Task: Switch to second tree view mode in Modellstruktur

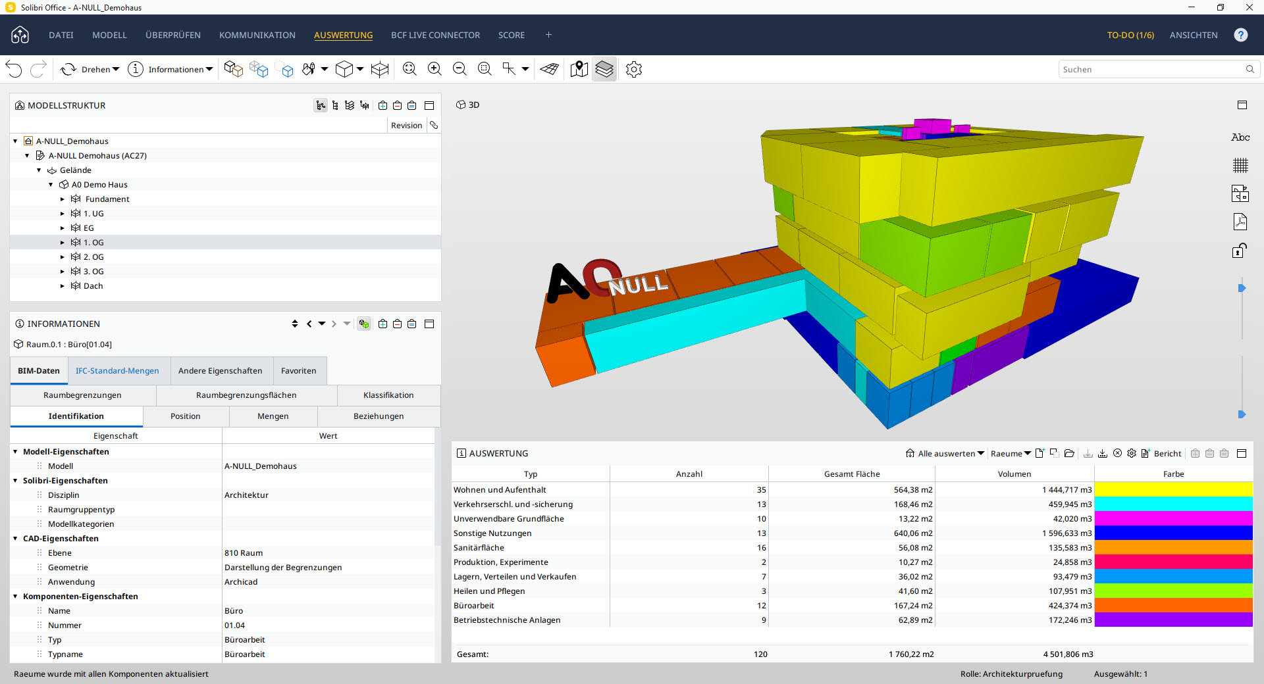Action: 335,105
